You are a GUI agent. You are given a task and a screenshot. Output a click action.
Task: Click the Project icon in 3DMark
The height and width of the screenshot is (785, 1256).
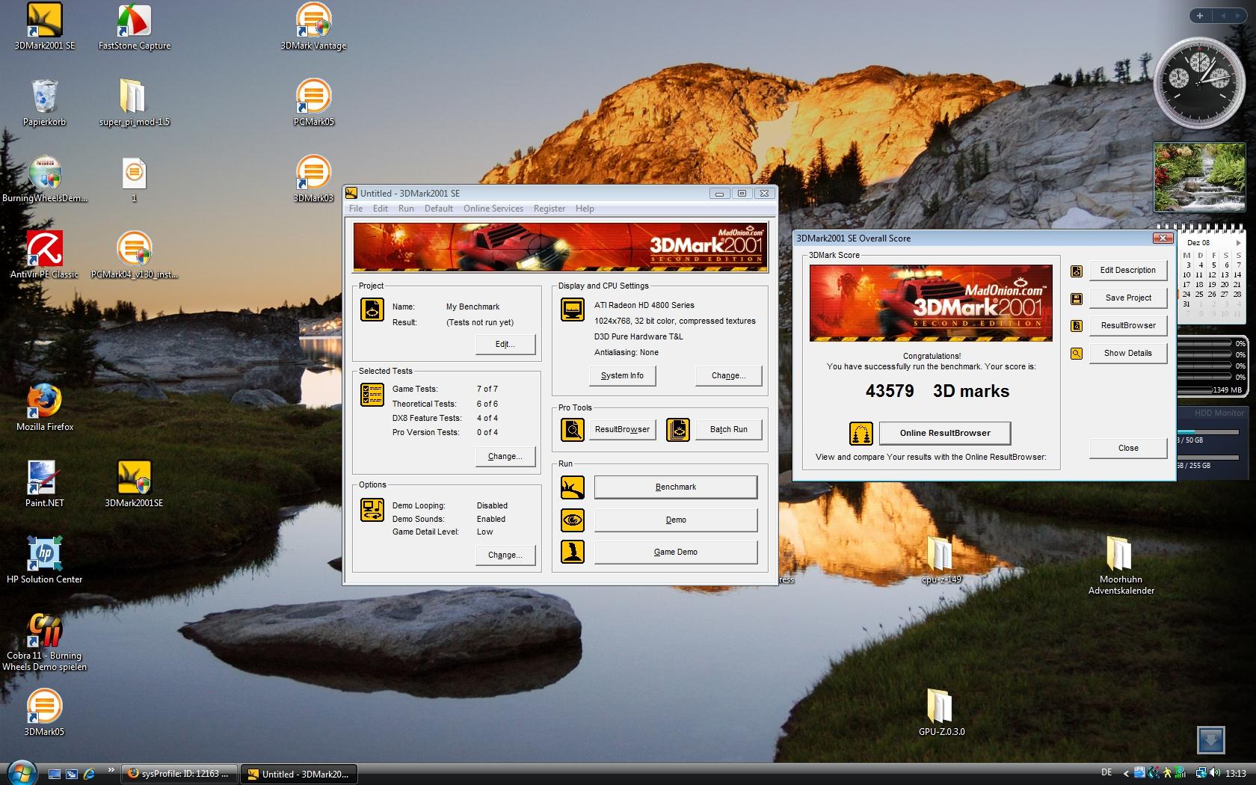(x=372, y=309)
